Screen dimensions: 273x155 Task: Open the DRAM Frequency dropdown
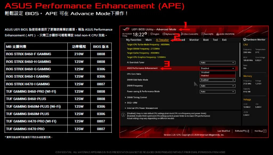[218, 86]
